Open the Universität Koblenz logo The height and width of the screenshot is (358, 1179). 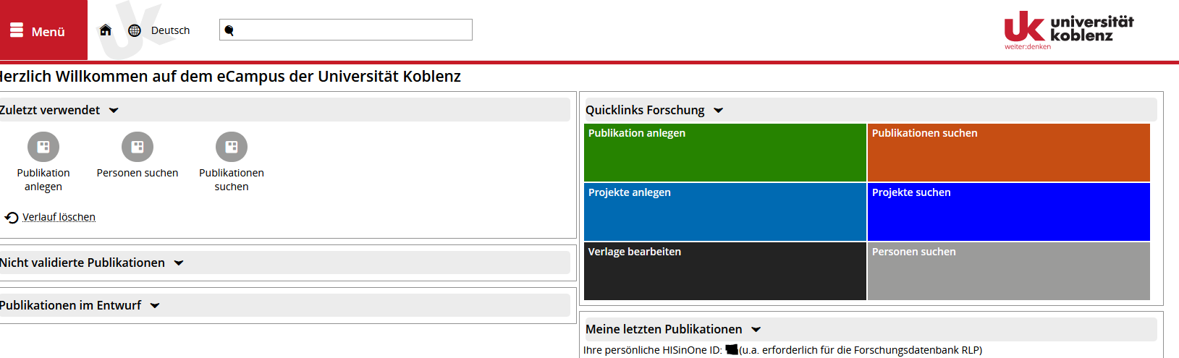click(1069, 30)
